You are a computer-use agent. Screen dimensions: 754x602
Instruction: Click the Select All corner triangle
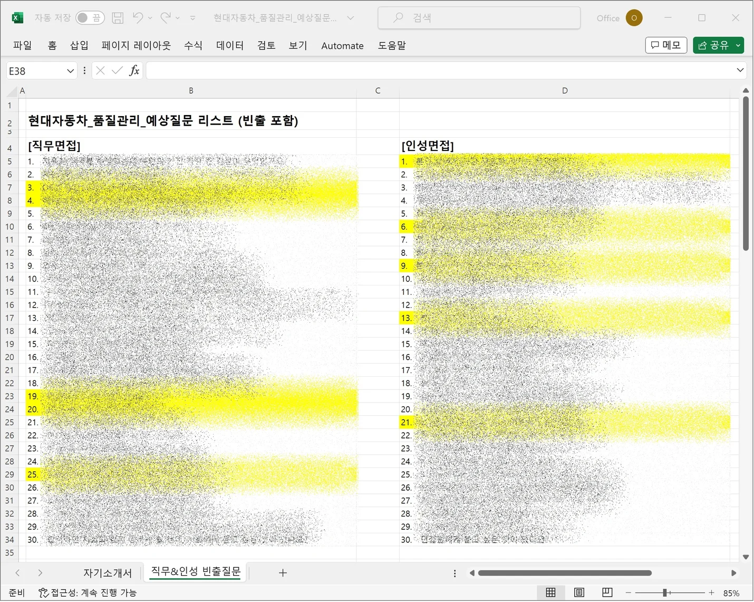[x=12, y=91]
